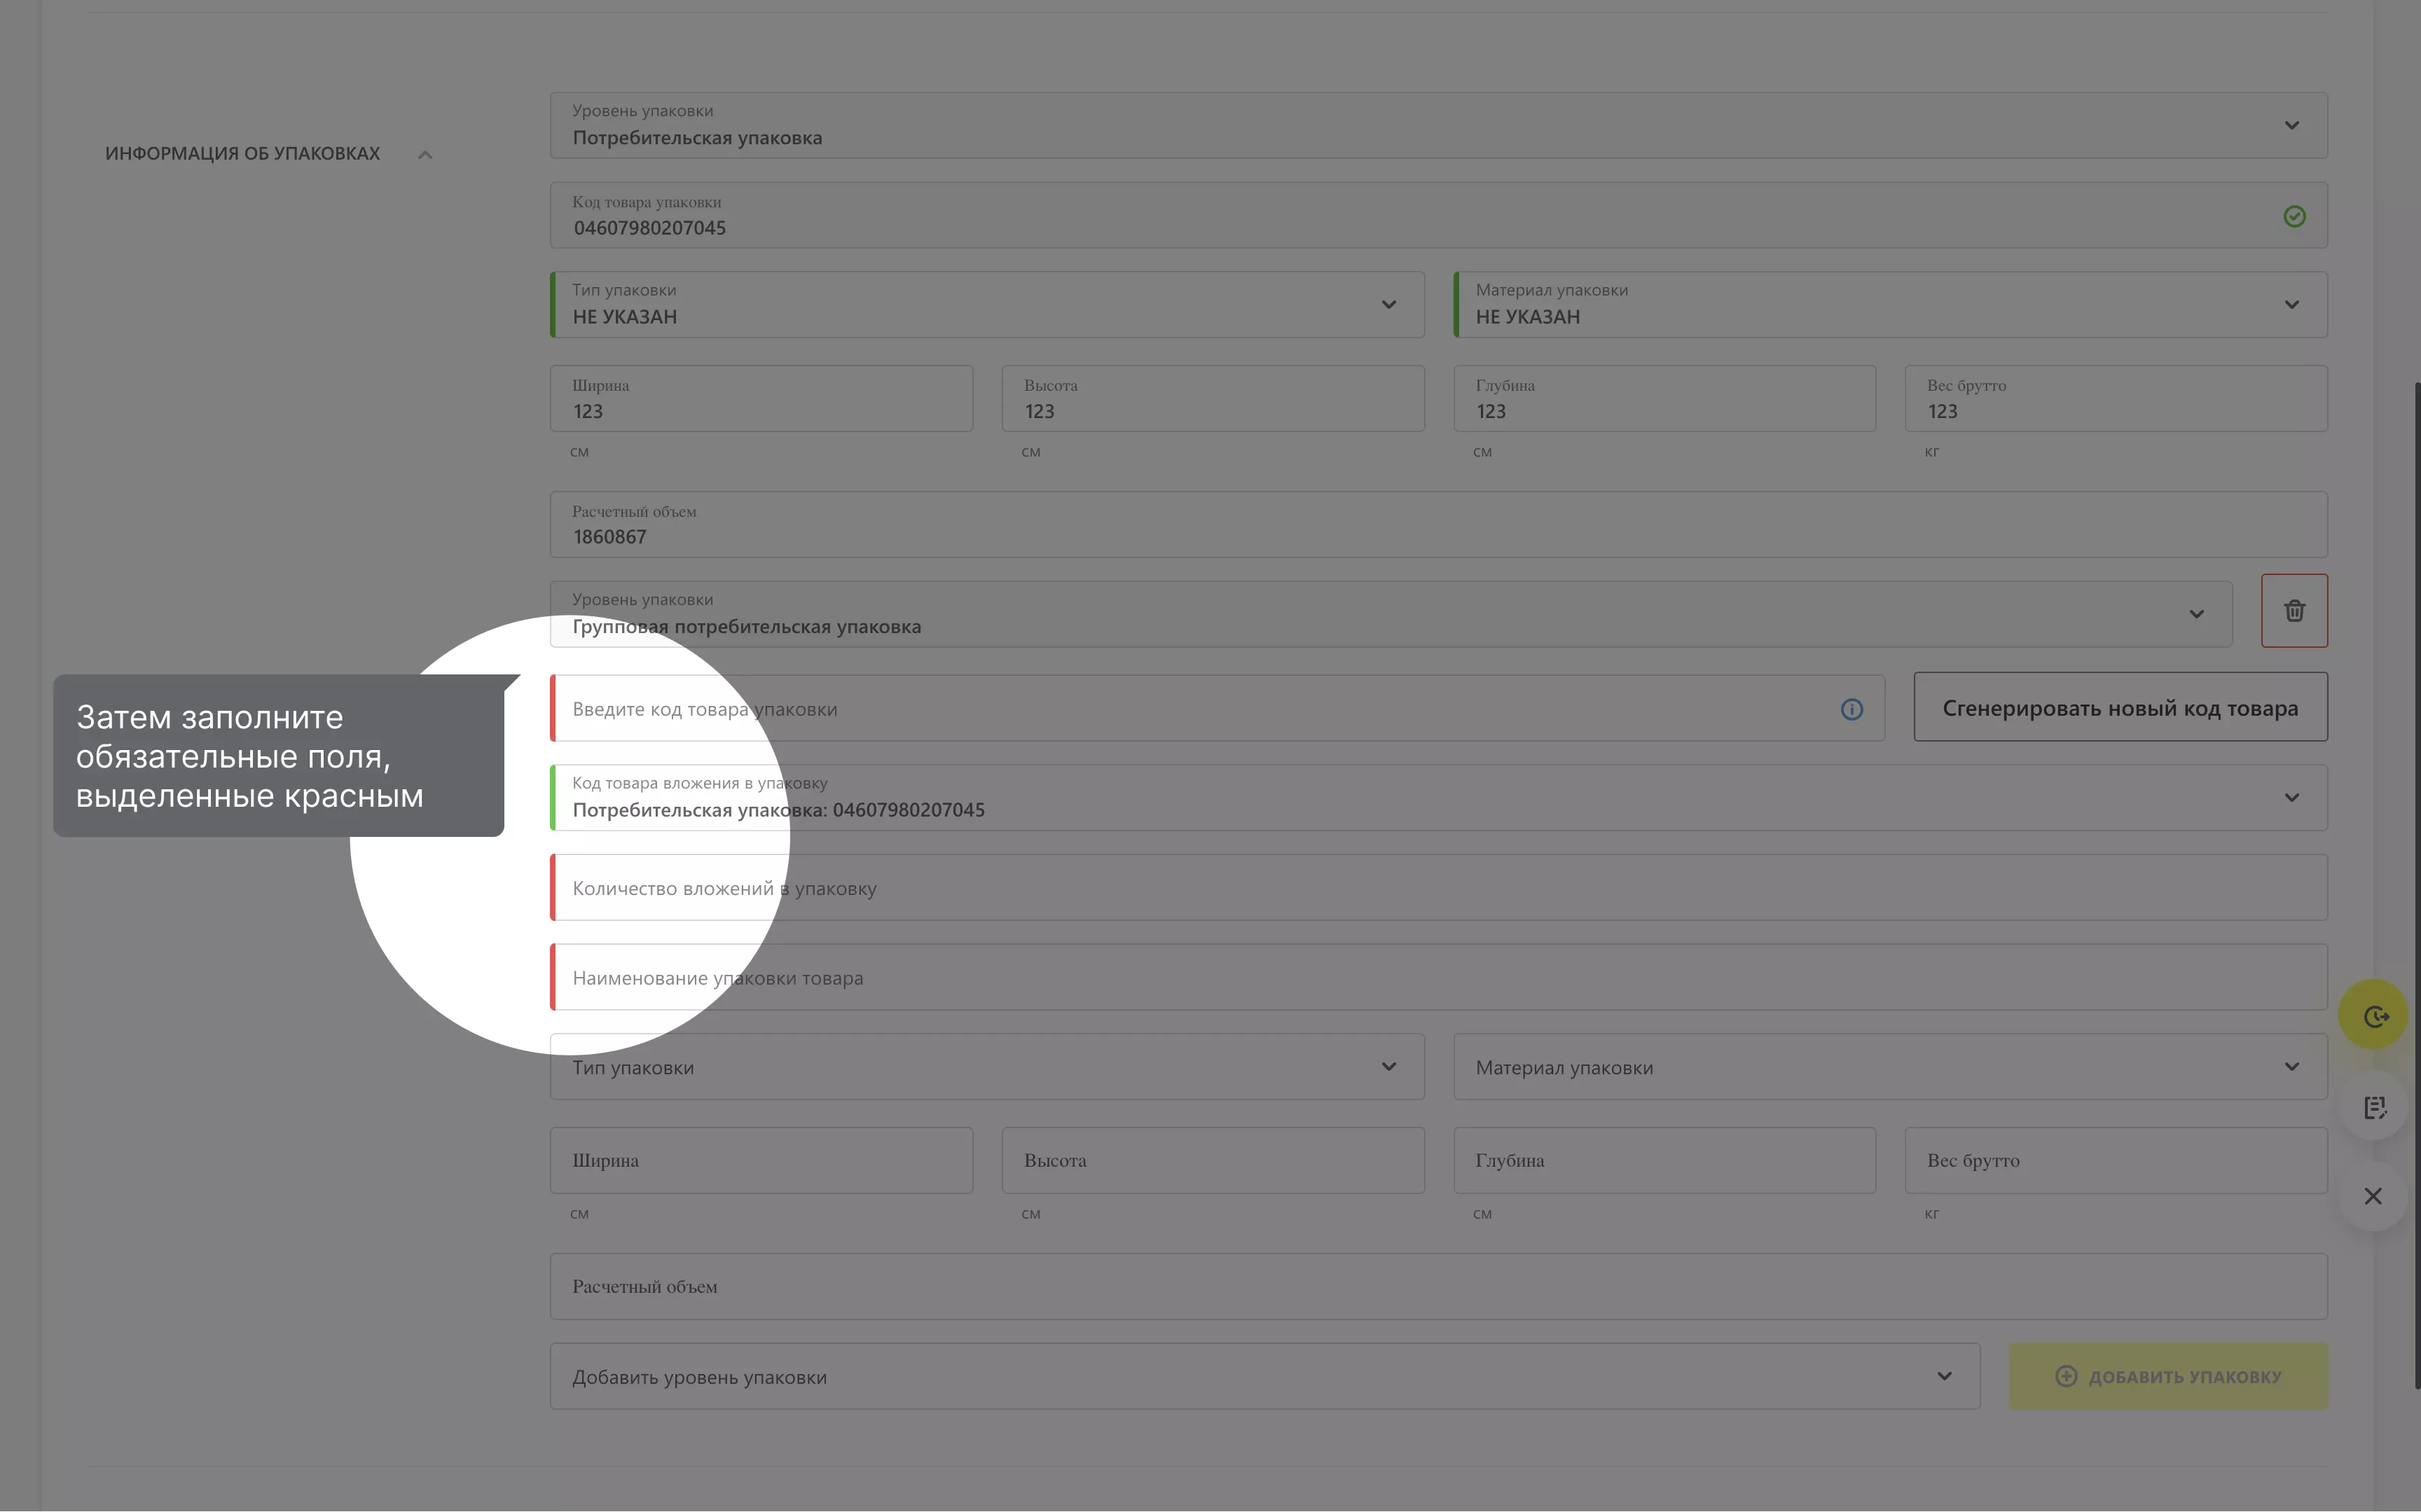The height and width of the screenshot is (1512, 2421).
Task: Click Код товара упаковки 04607980207045 field
Action: (1438, 215)
